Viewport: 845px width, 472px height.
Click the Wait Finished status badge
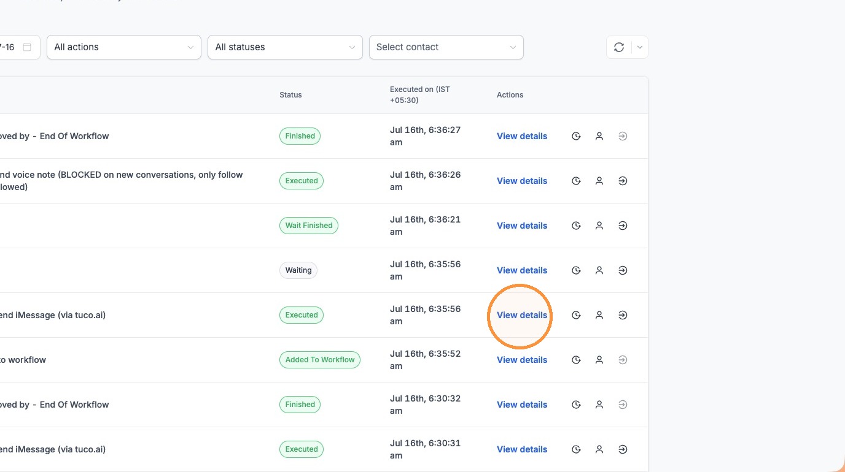(309, 226)
